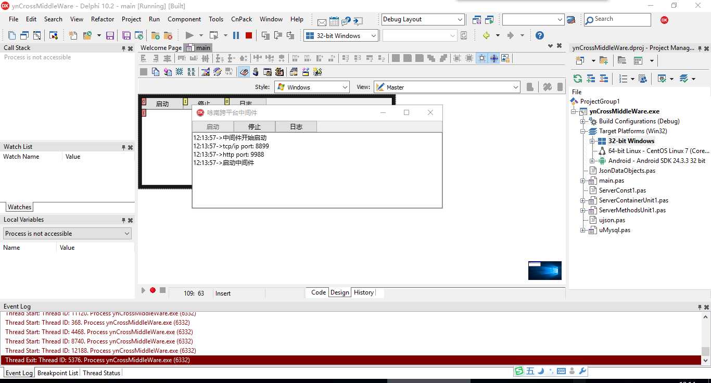The width and height of the screenshot is (711, 383).
Task: Select the highlighted Thread Exit log line
Action: pyautogui.click(x=351, y=360)
